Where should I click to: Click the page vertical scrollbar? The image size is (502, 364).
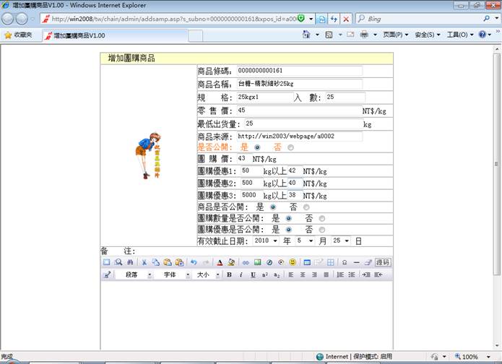point(496,181)
